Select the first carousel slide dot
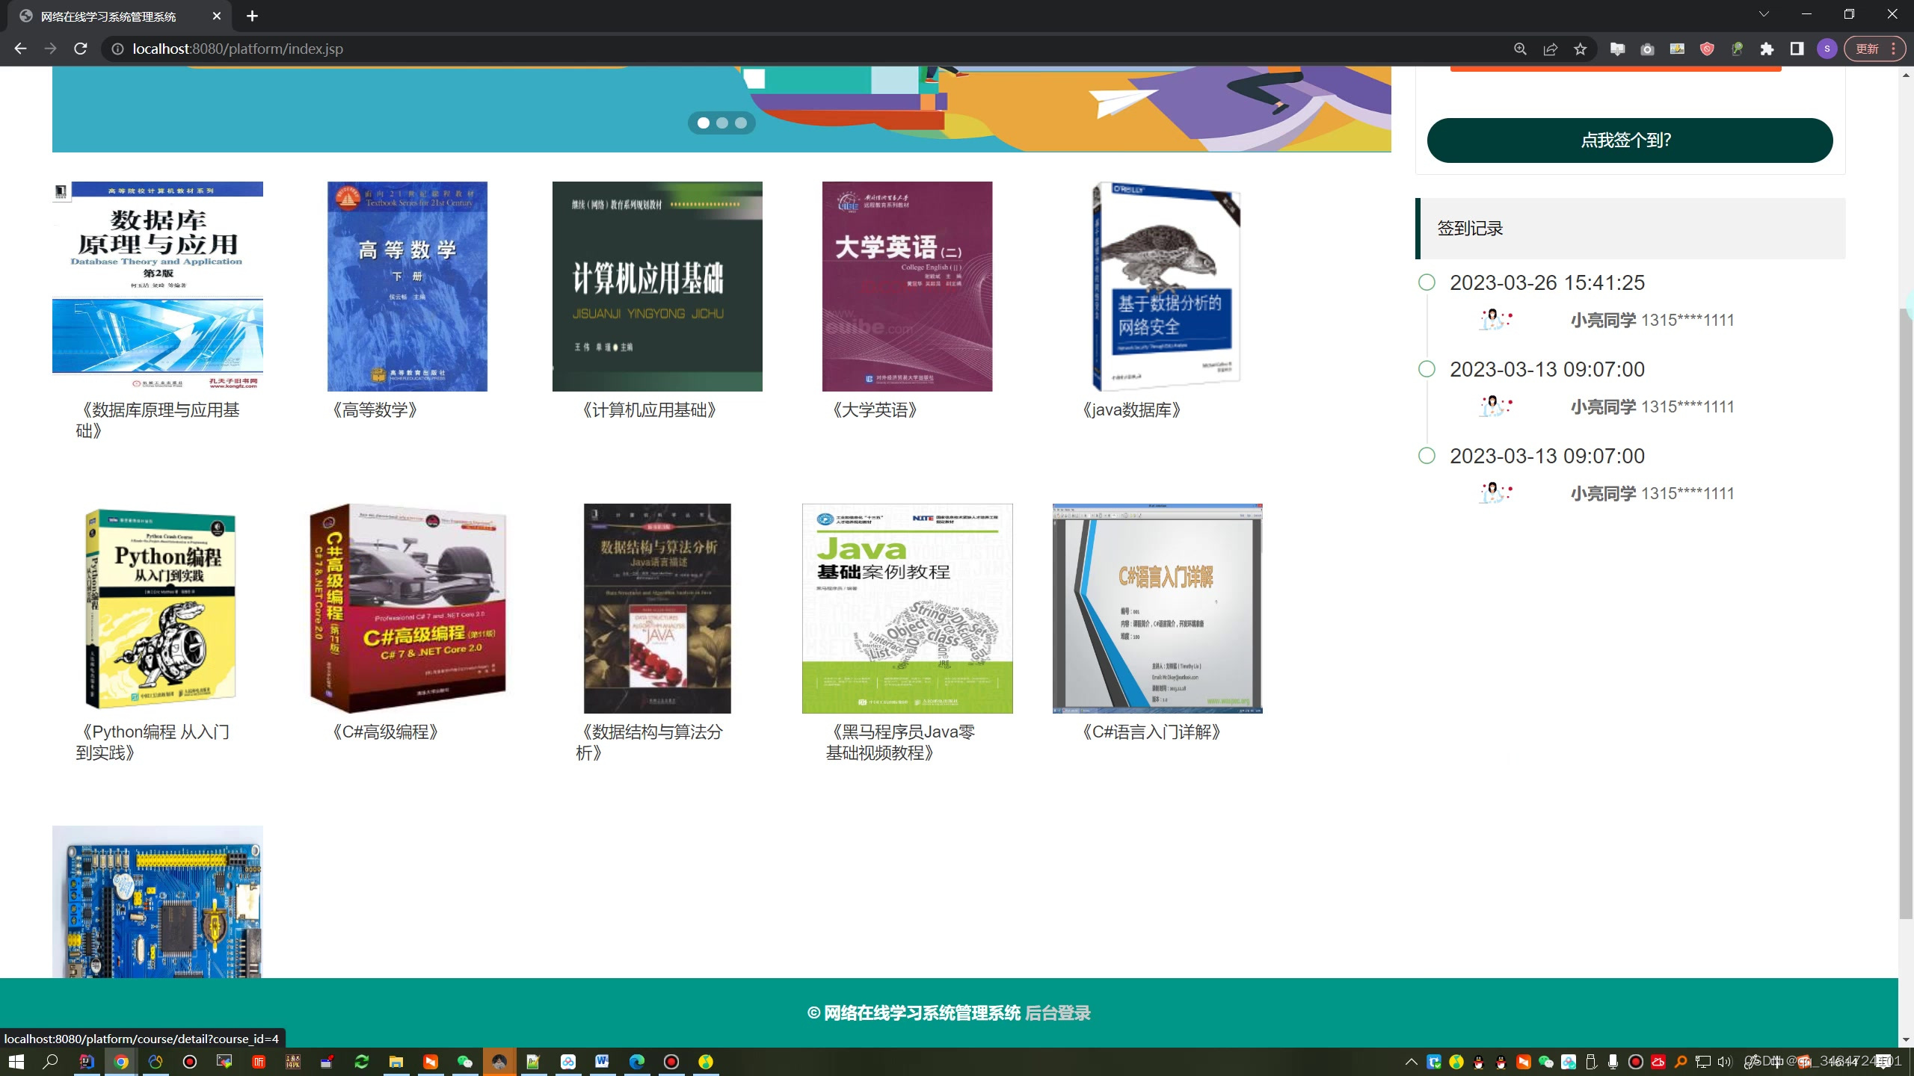The height and width of the screenshot is (1076, 1914). [x=704, y=123]
